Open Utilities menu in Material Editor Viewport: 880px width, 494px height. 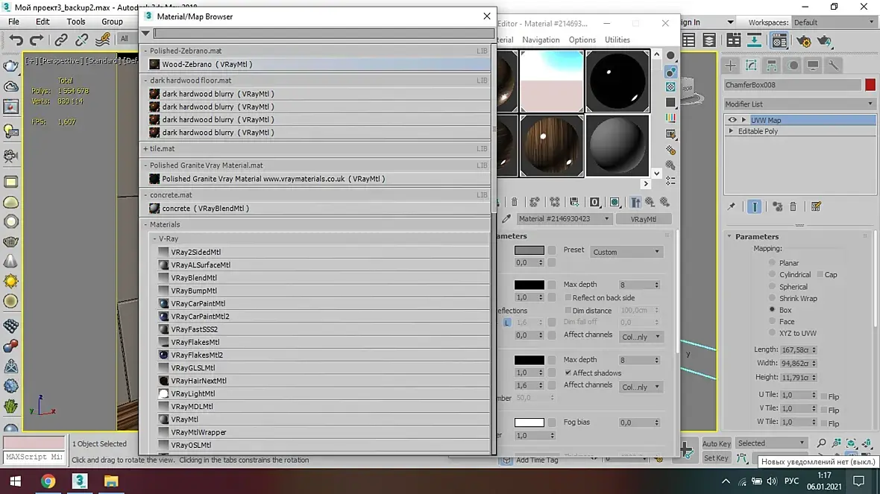tap(617, 39)
